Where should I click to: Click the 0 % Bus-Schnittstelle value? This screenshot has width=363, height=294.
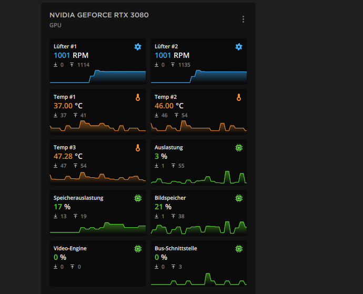pyautogui.click(x=161, y=257)
